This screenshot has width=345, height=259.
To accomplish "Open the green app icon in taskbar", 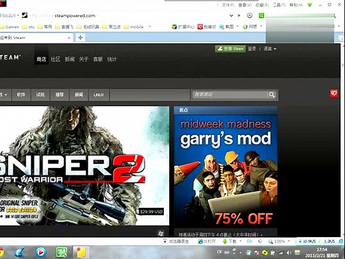I will click(62, 252).
